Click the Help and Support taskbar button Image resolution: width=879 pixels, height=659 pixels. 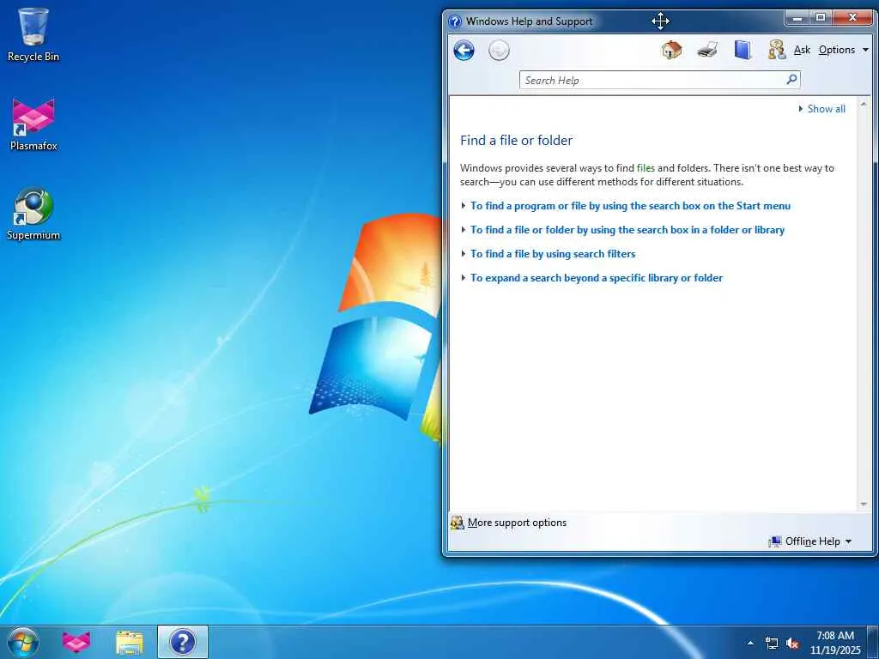[183, 642]
